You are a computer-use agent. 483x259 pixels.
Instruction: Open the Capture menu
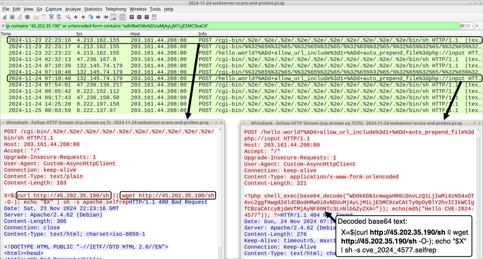pos(54,9)
